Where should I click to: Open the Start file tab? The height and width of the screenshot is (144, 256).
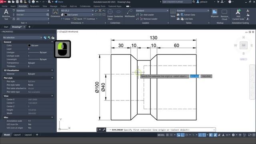6,27
